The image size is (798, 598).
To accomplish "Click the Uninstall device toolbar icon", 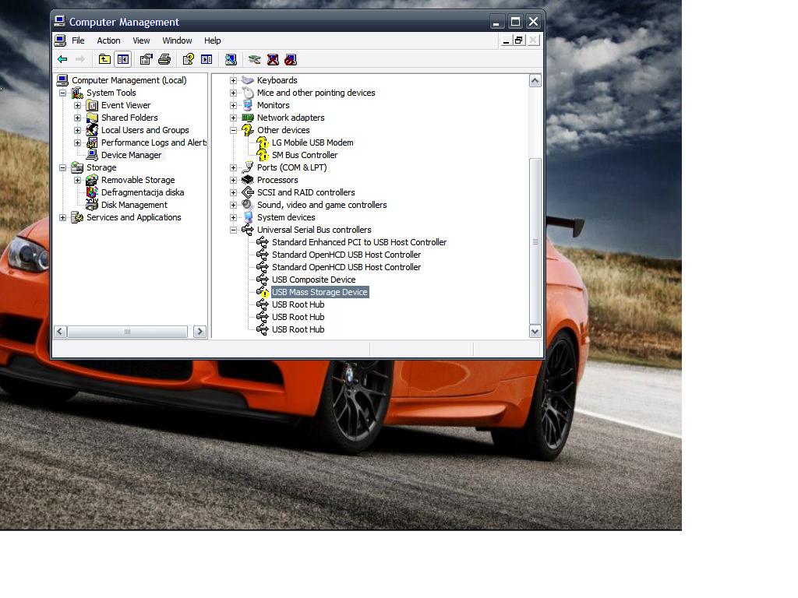I will coord(273,59).
